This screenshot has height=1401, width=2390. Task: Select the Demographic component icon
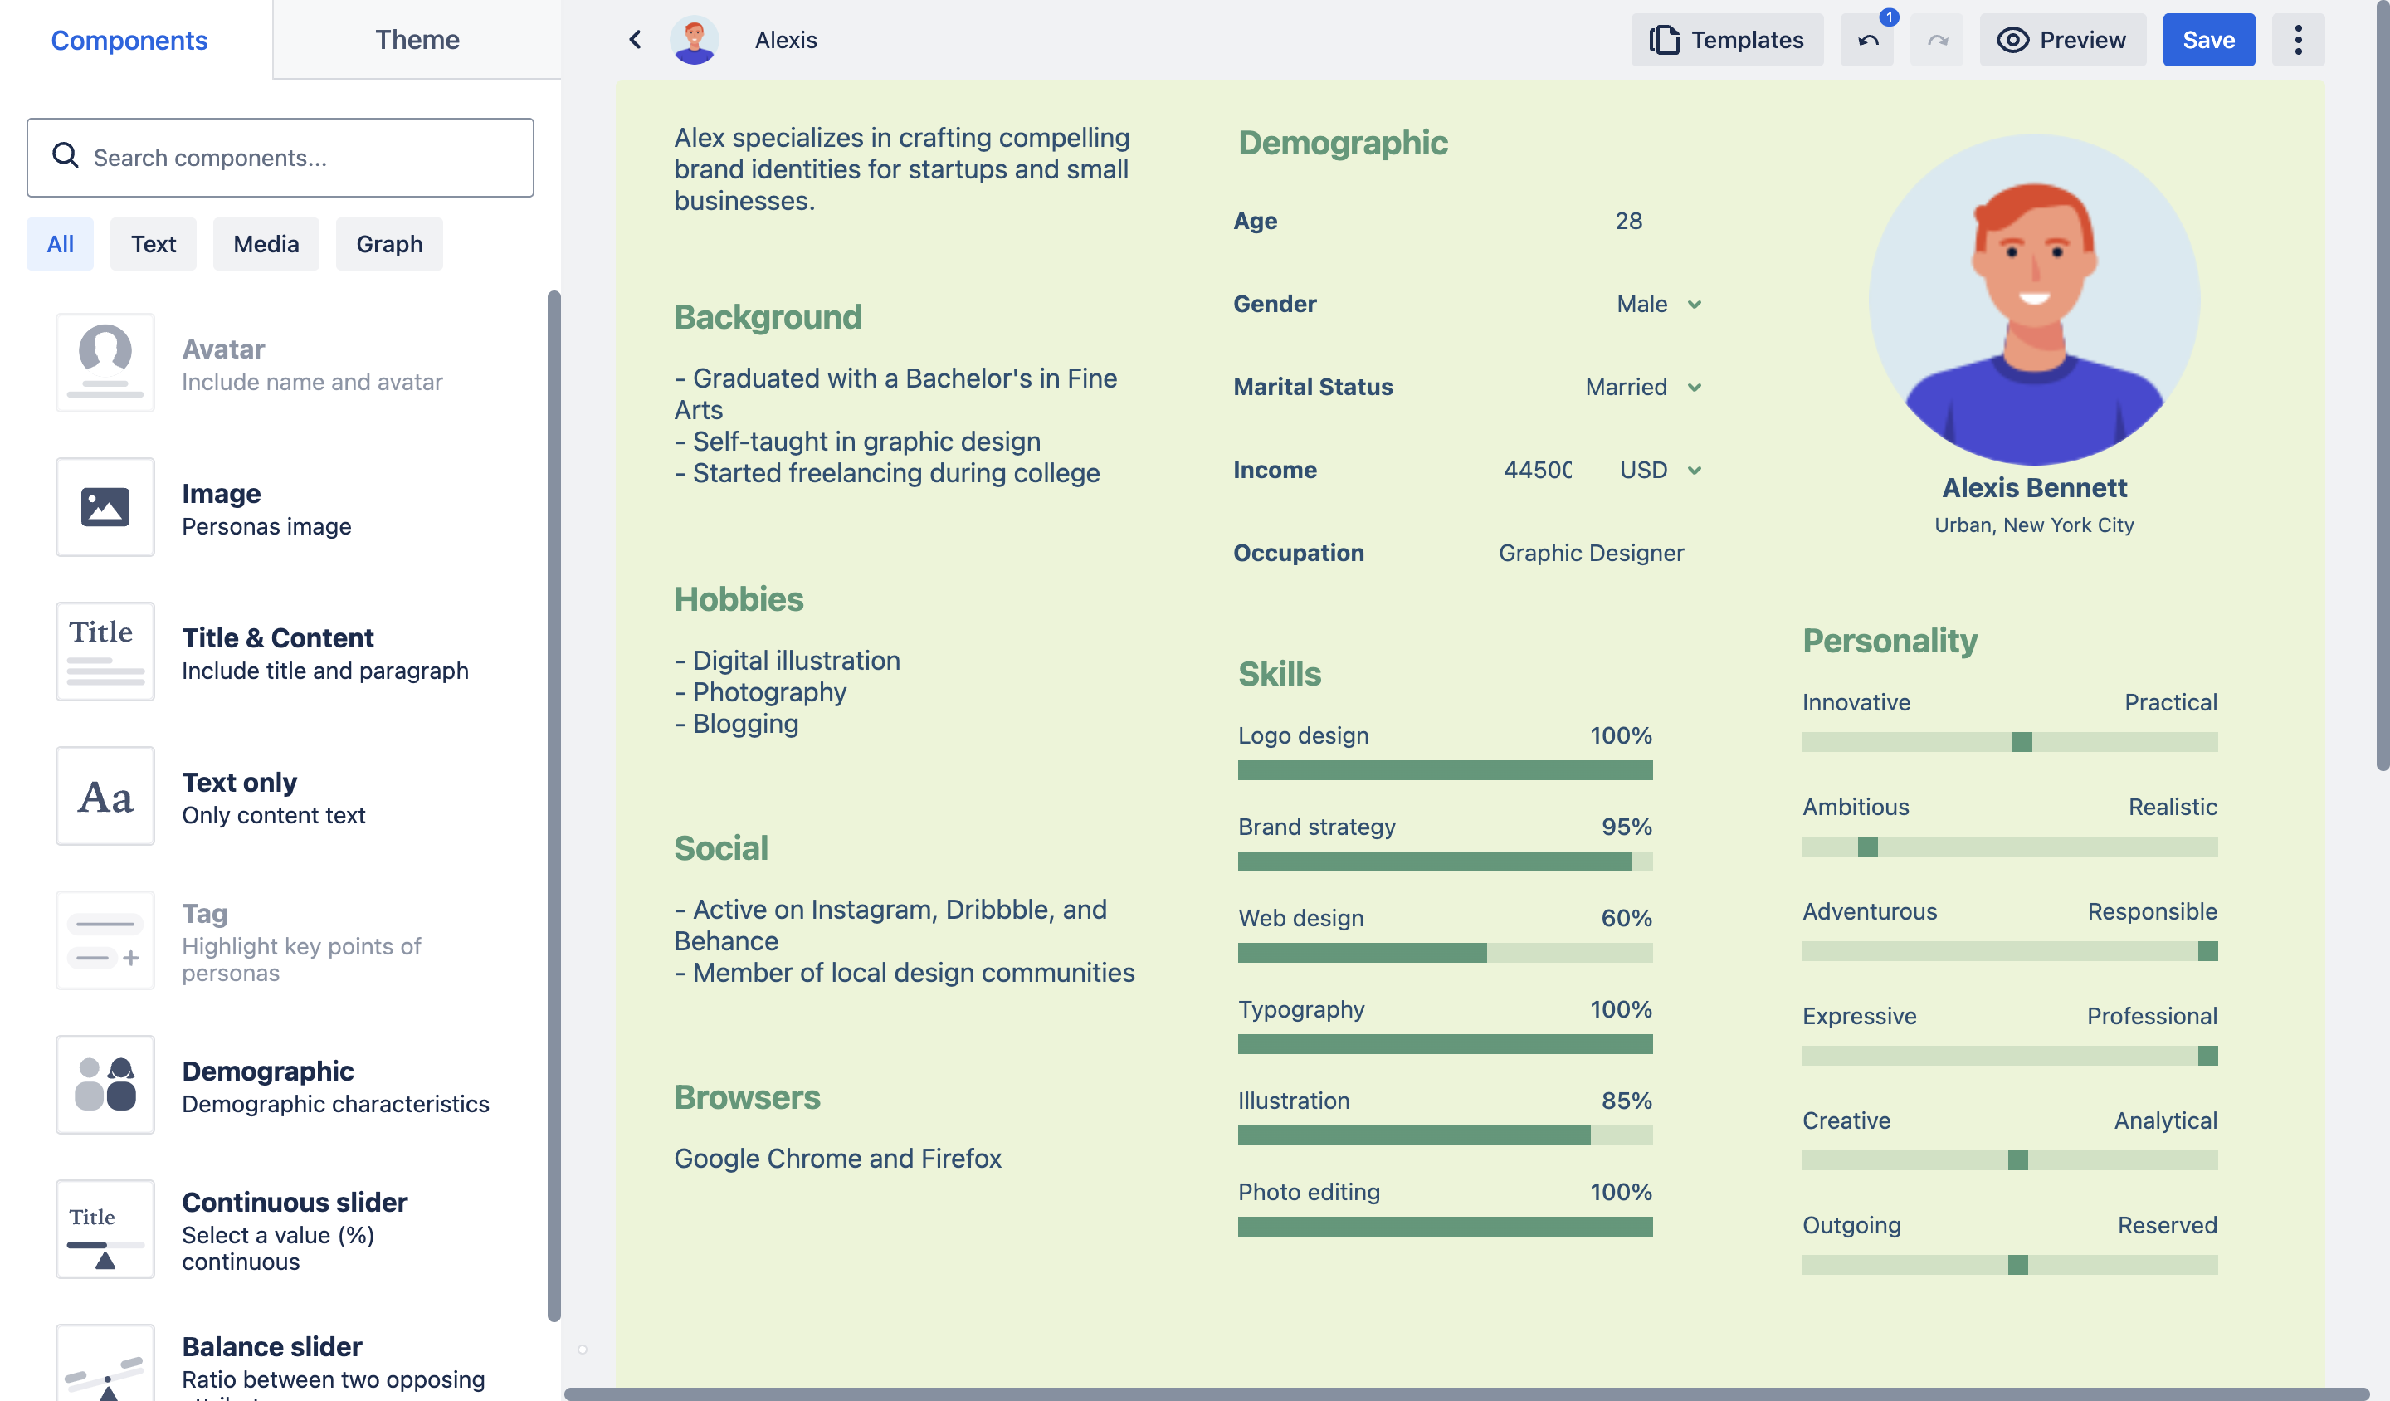pos(105,1084)
